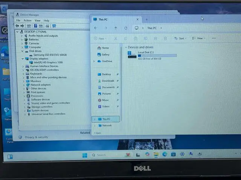Viewport: 241px width, 180px height.
Task: Open Home in explorer sidebar
Action: pos(103,48)
